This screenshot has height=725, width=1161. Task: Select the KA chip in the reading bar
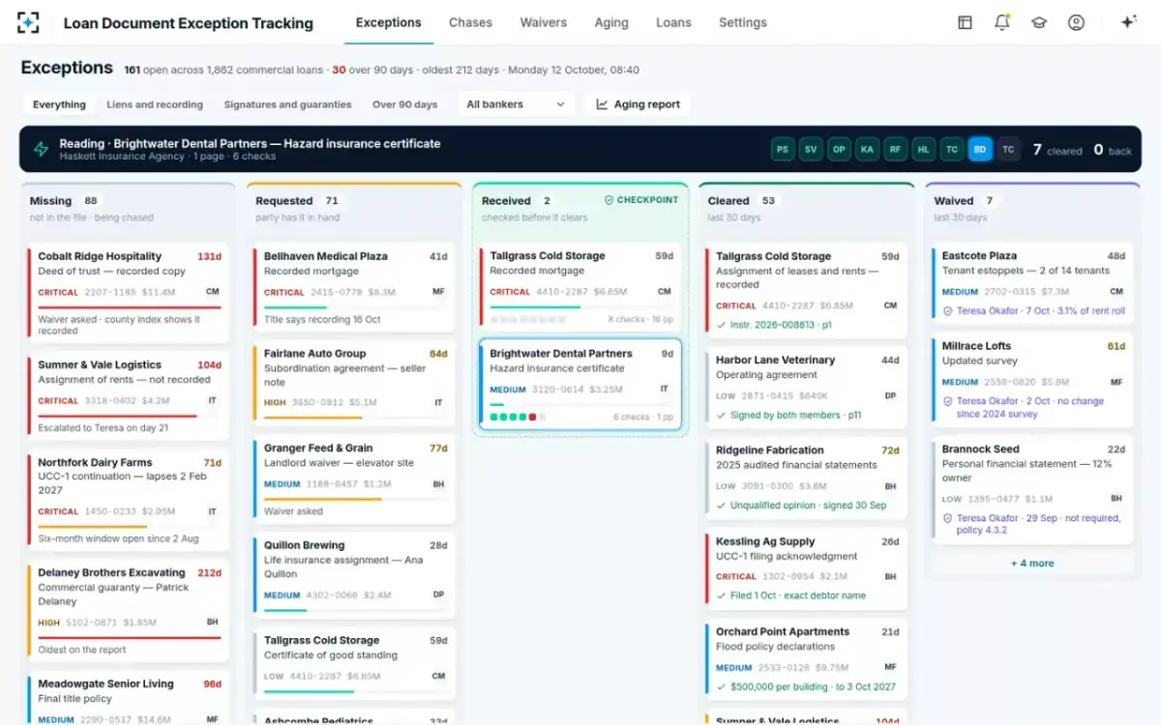click(x=867, y=149)
